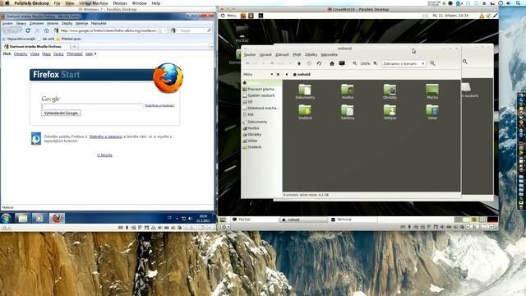Expand the Místa side pane selector
Viewport: 526px width, 296px height.
271,75
